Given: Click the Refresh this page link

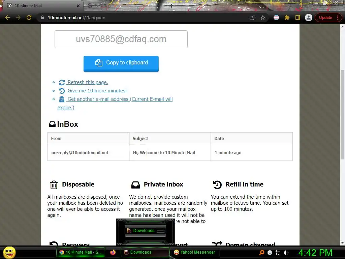Looking at the screenshot, I should click(88, 82).
